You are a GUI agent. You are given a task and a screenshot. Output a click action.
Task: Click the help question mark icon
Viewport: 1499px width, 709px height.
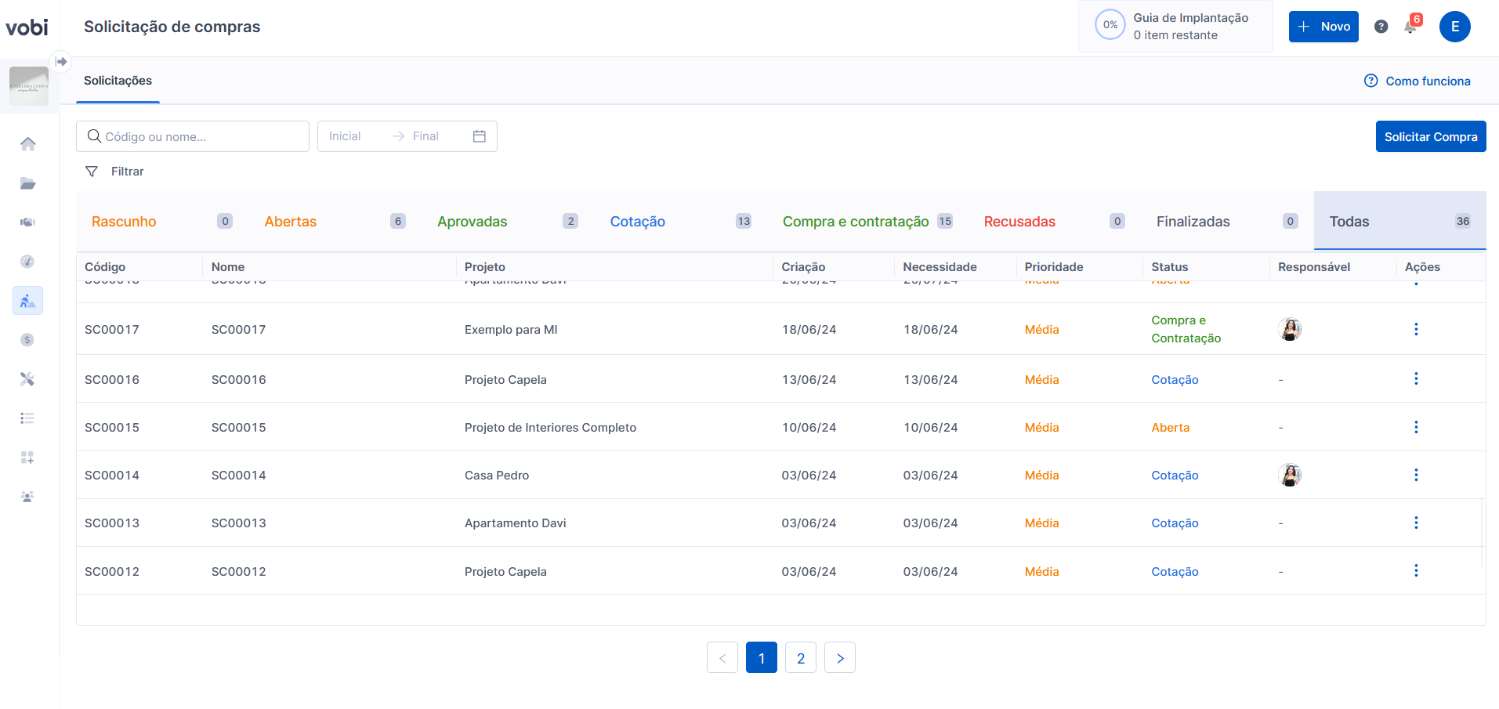point(1381,27)
